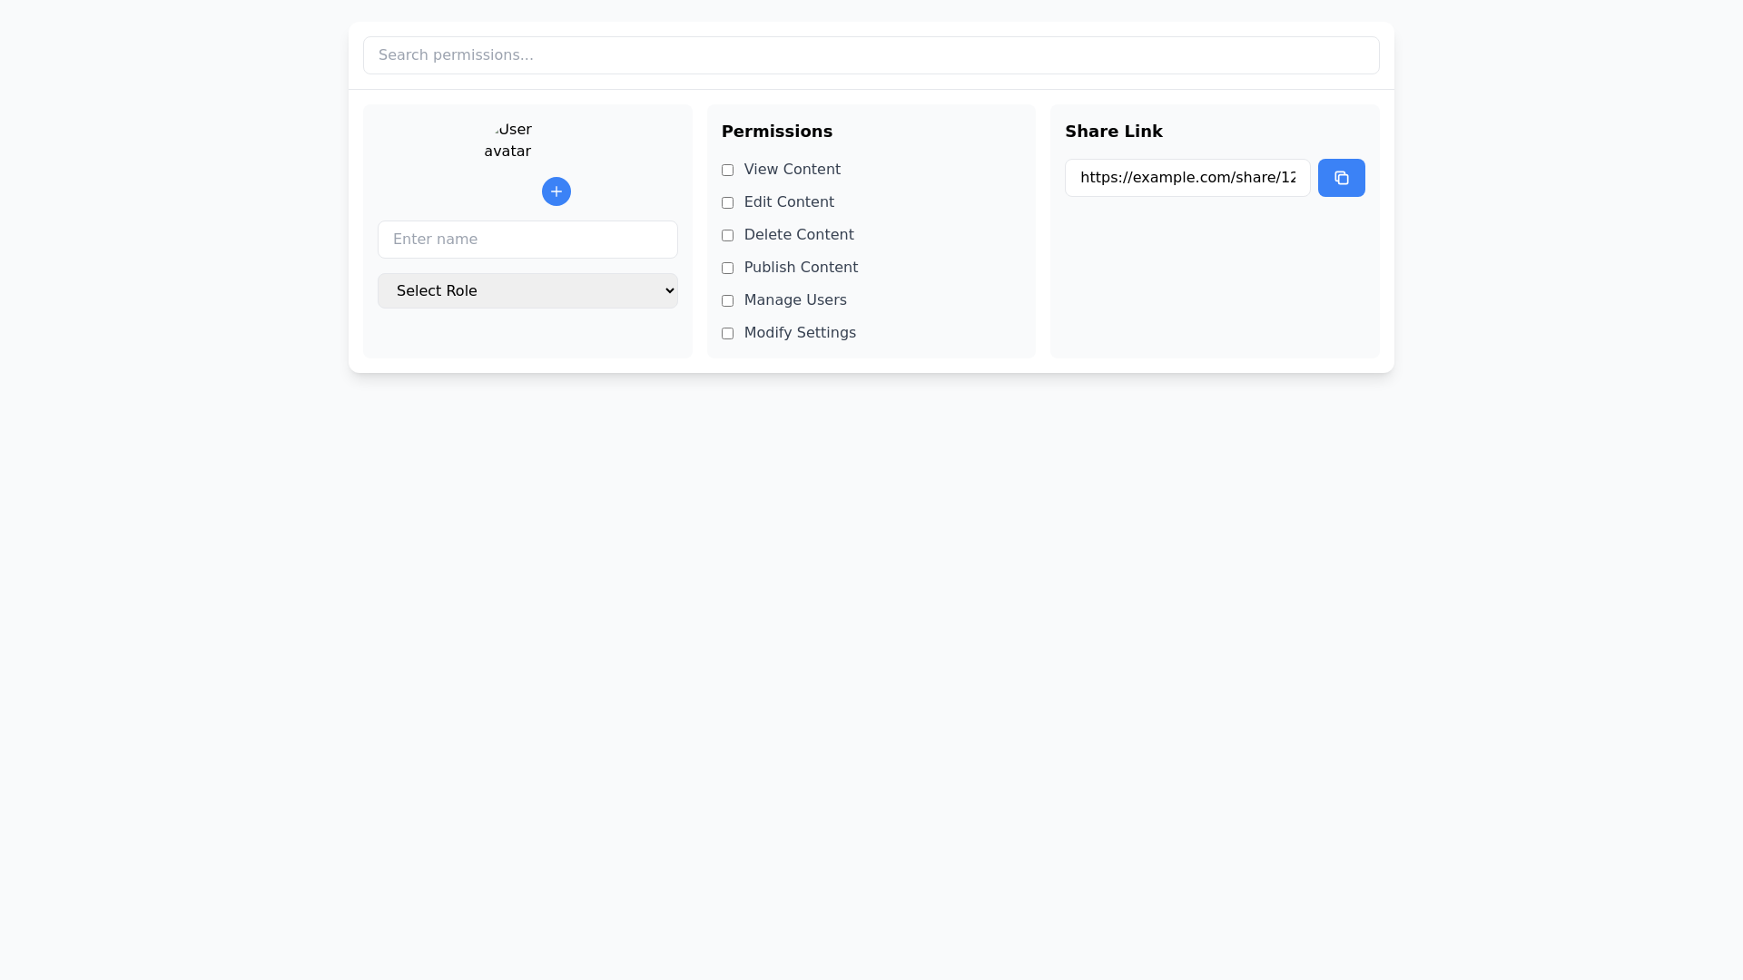Click the blue plus icon below the avatar

click(556, 191)
